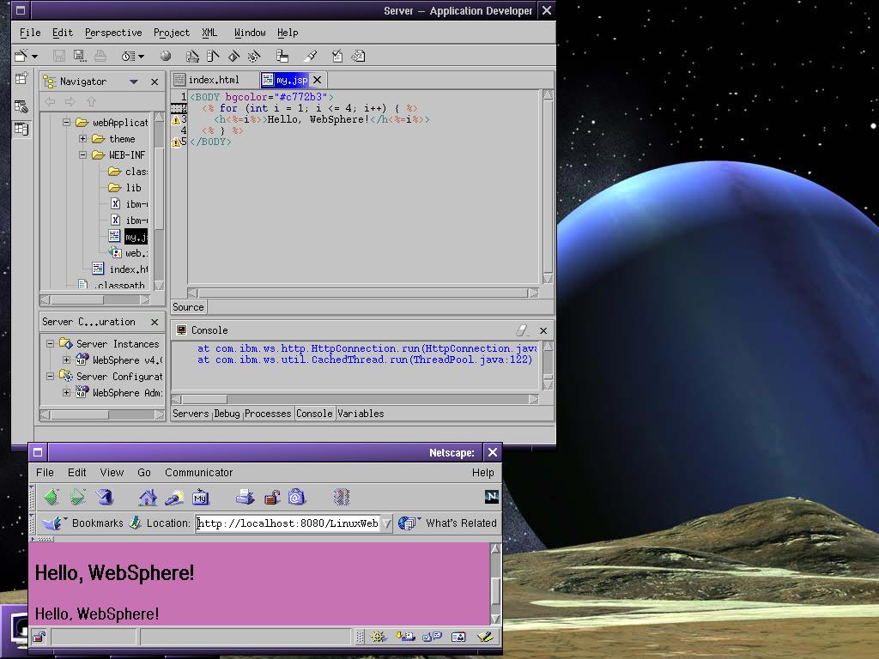
Task: Open the New wizard dropdown arrow
Action: tap(34, 56)
